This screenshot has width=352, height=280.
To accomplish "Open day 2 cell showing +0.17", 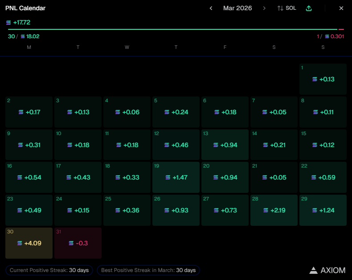I will [x=29, y=112].
